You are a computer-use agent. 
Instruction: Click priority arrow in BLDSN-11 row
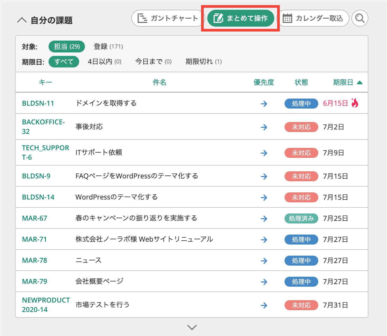264,104
